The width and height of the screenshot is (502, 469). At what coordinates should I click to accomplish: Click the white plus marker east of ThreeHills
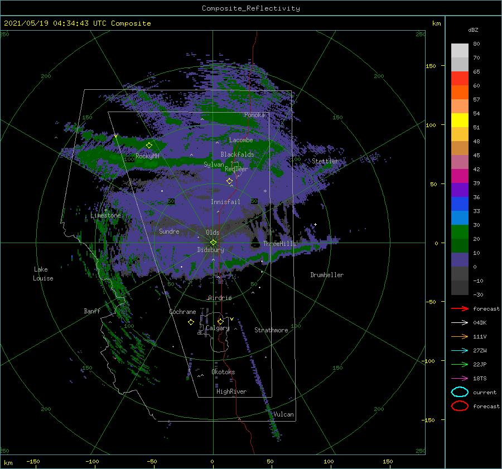click(315, 224)
